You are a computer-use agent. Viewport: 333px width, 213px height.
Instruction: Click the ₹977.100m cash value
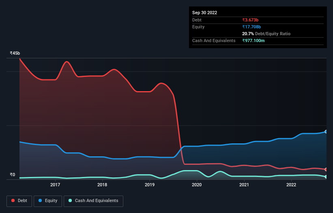(254, 40)
